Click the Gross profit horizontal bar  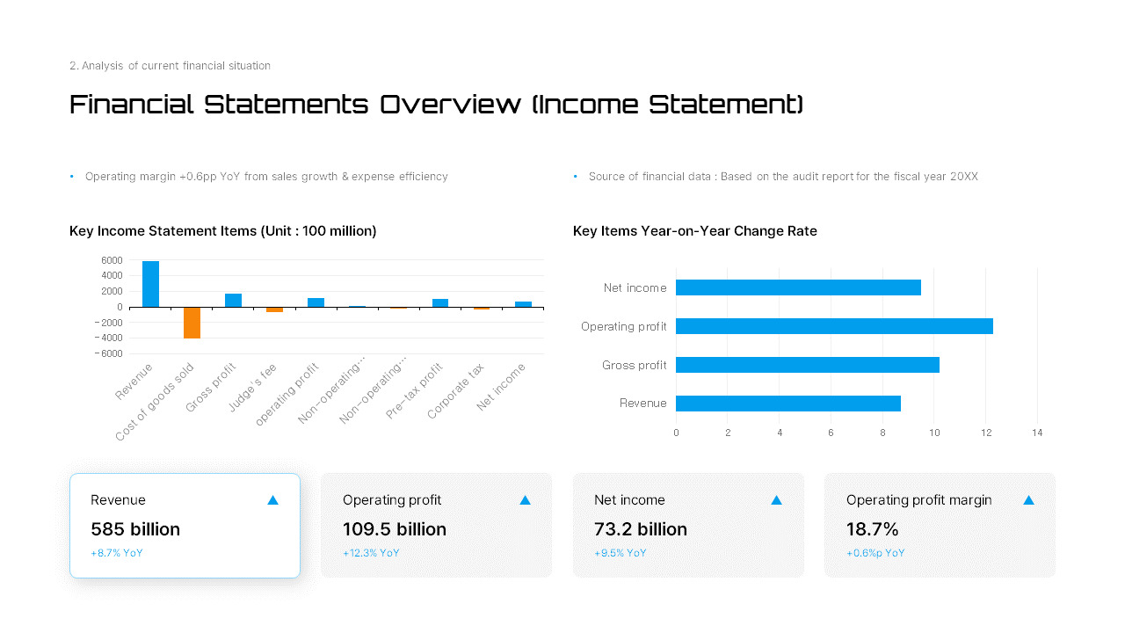click(808, 365)
